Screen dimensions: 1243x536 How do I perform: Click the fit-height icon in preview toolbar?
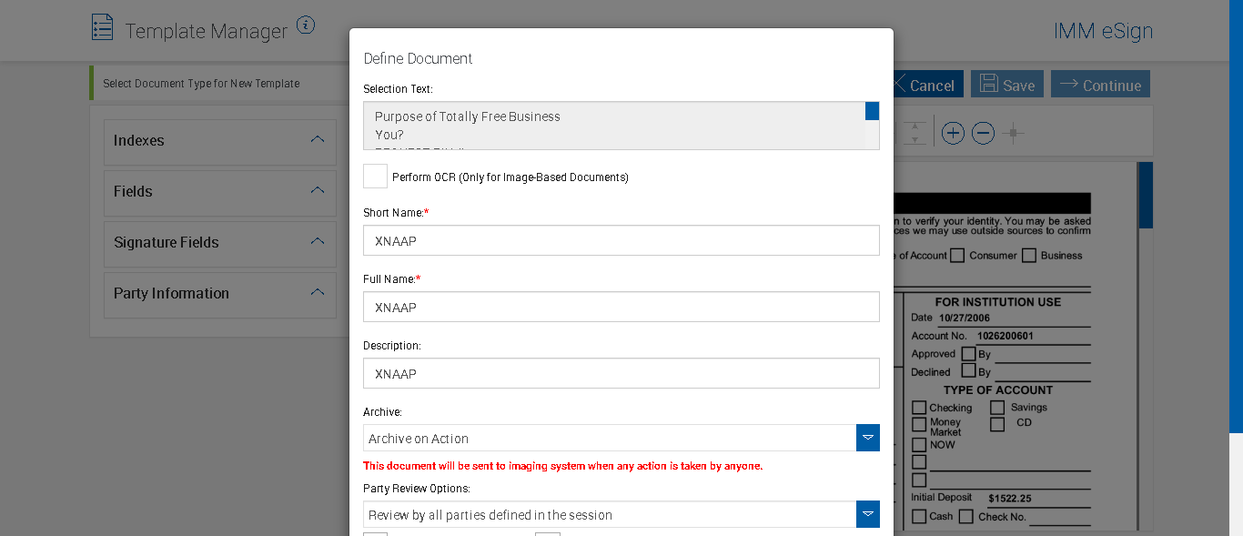click(x=915, y=134)
